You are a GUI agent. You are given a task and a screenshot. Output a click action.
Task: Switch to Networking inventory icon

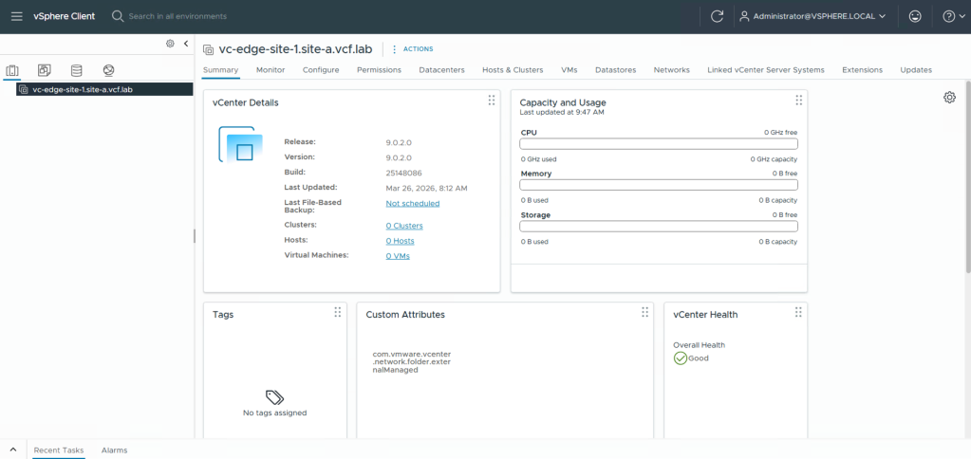coord(109,70)
